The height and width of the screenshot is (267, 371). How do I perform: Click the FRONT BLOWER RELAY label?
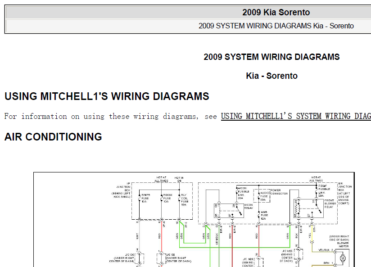pos(330,204)
